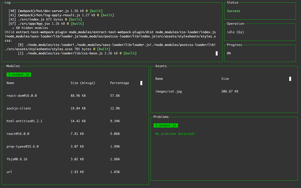Image resolution: width=301 pixels, height=188 pixels.
Task: Select the html-entities@1.2.1 module
Action: click(x=24, y=121)
